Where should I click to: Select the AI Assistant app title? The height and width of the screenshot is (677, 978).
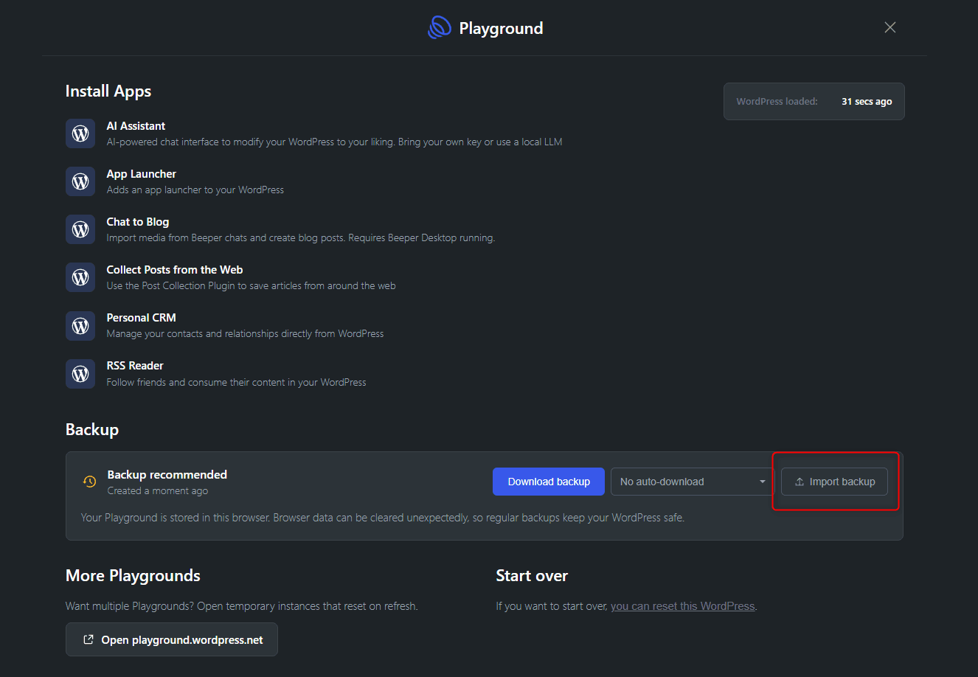pyautogui.click(x=136, y=126)
